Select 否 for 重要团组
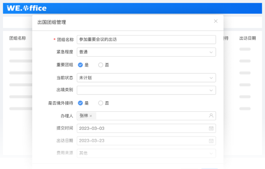 101,65
